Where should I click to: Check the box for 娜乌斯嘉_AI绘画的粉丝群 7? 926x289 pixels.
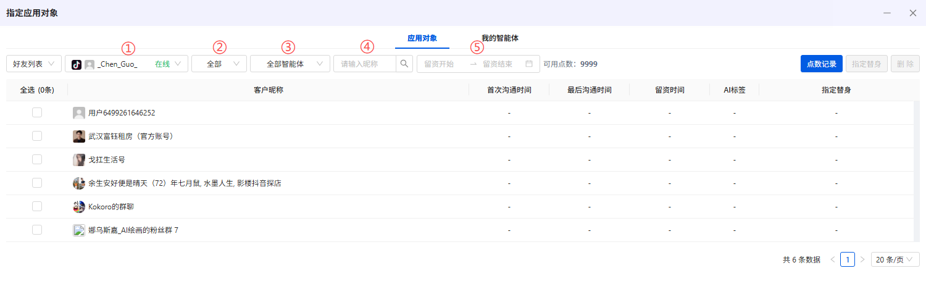coord(37,230)
